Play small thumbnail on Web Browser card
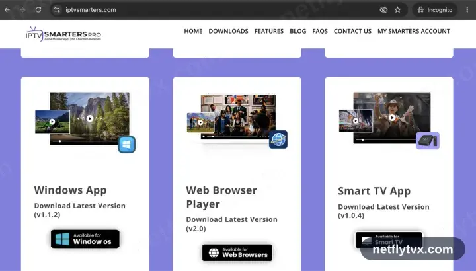This screenshot has width=476, height=271. coord(200,122)
